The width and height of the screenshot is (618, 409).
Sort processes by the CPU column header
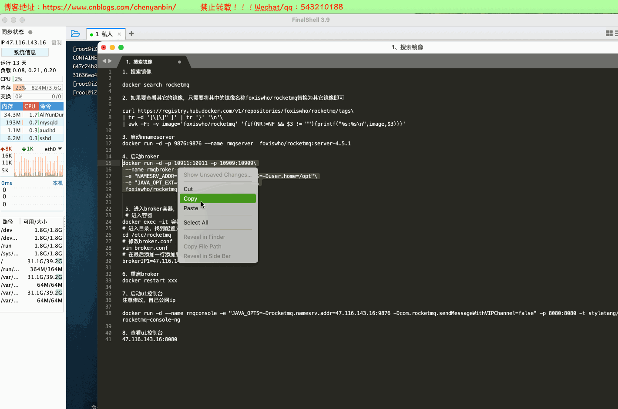click(x=30, y=106)
